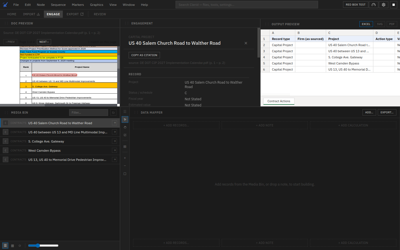This screenshot has height=250, width=400.
Task: Click the fit-to-frame square tool
Action: pyautogui.click(x=125, y=174)
